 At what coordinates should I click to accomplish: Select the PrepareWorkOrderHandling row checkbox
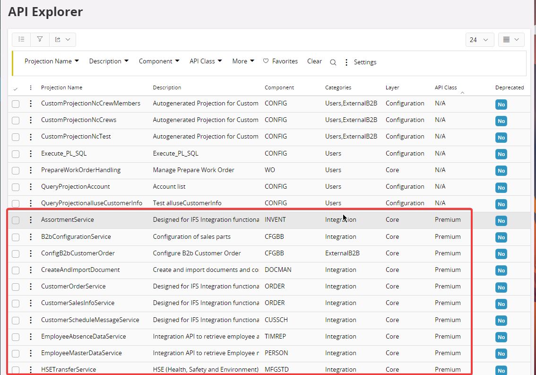tap(16, 170)
